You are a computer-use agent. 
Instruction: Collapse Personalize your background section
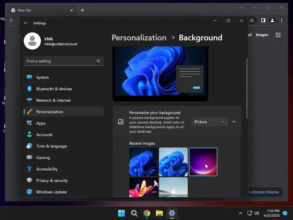click(234, 122)
